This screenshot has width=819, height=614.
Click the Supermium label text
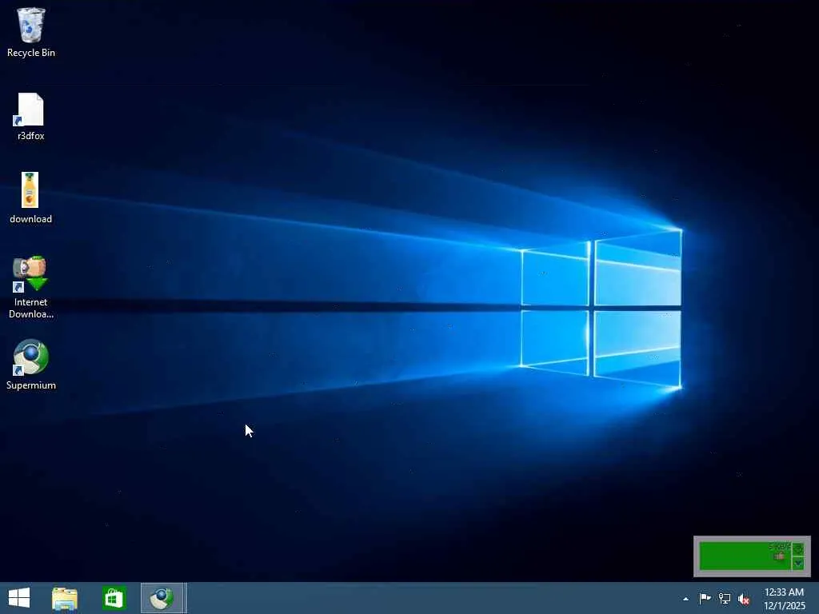pos(31,385)
